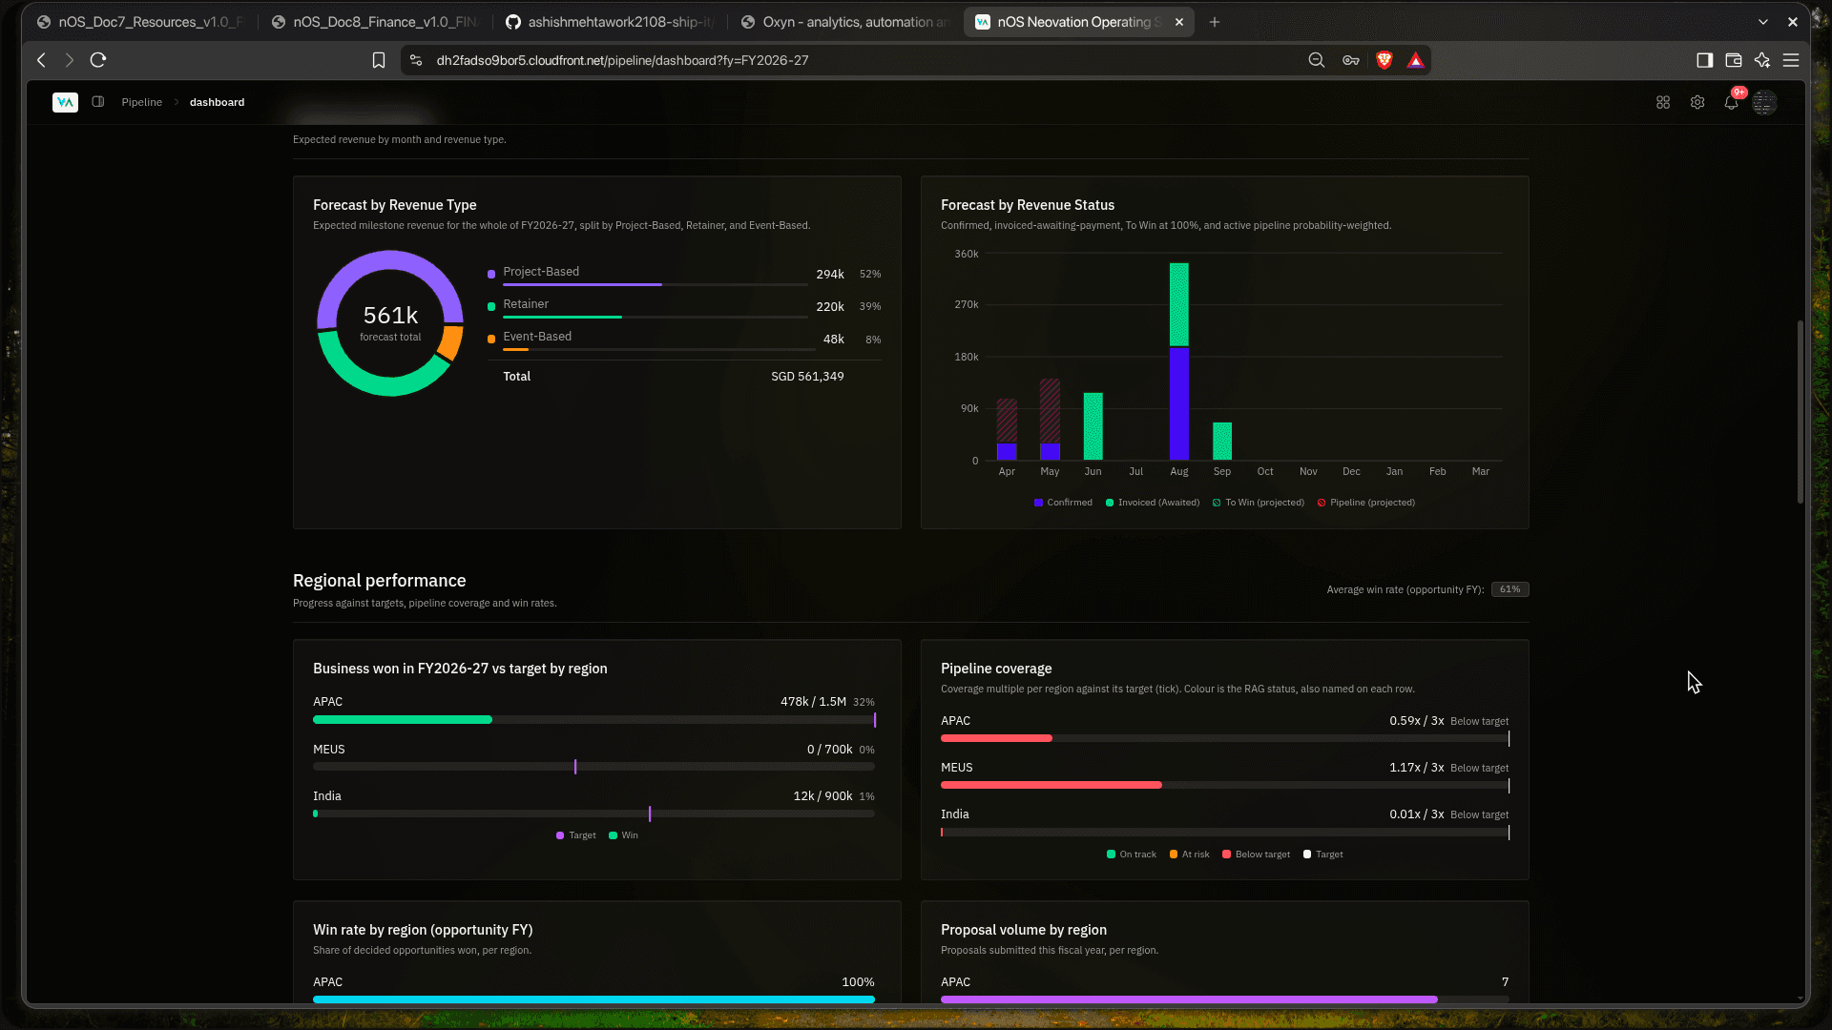Click the SGD 561,349 total value
This screenshot has width=1832, height=1030.
point(807,377)
